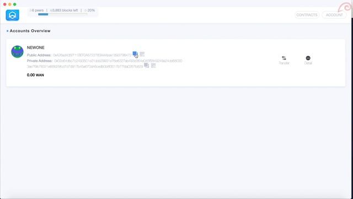
Task: Open Detail for NEWONE account
Action: (x=308, y=60)
